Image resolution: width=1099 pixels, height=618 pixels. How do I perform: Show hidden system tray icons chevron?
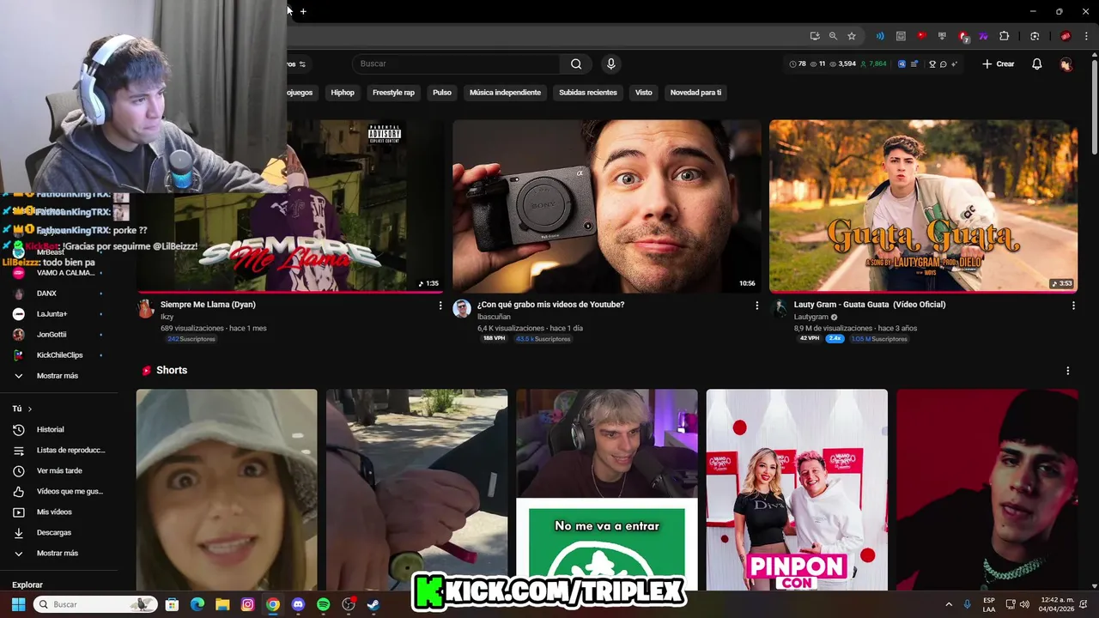pos(949,604)
